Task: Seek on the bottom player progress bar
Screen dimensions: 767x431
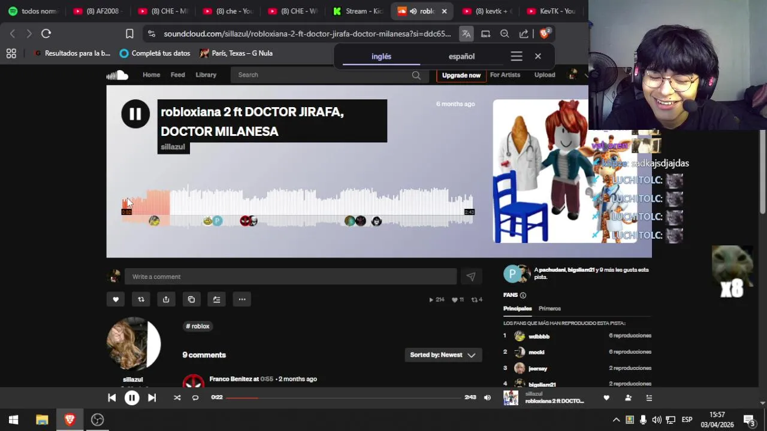Action: (343, 397)
